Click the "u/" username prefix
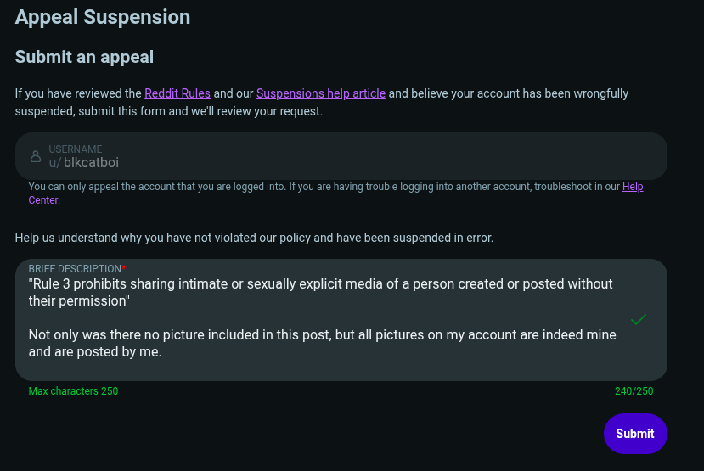Screen dimensions: 704x471 (x=54, y=163)
